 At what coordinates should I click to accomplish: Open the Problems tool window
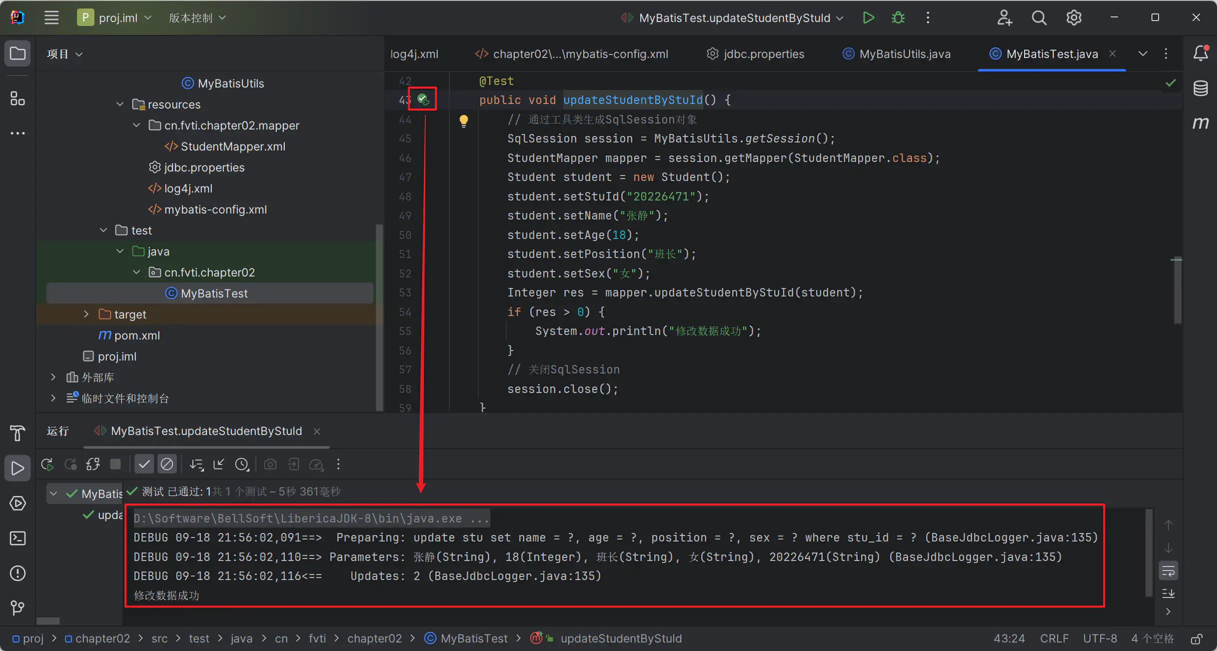pyautogui.click(x=17, y=573)
